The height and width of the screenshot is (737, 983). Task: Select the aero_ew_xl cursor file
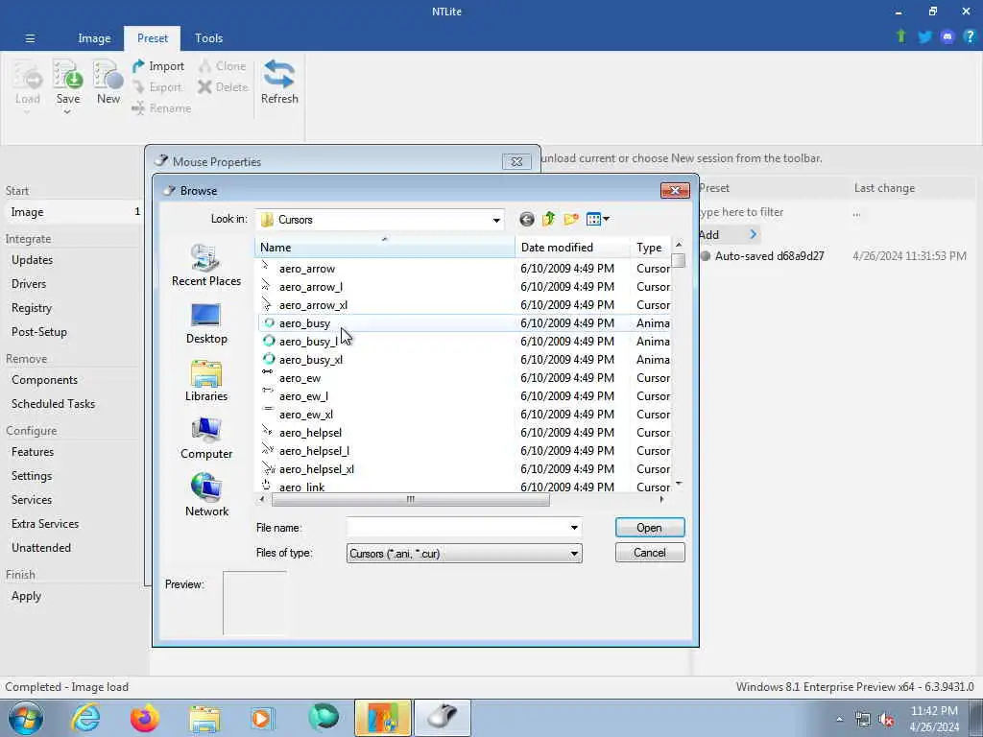point(306,415)
